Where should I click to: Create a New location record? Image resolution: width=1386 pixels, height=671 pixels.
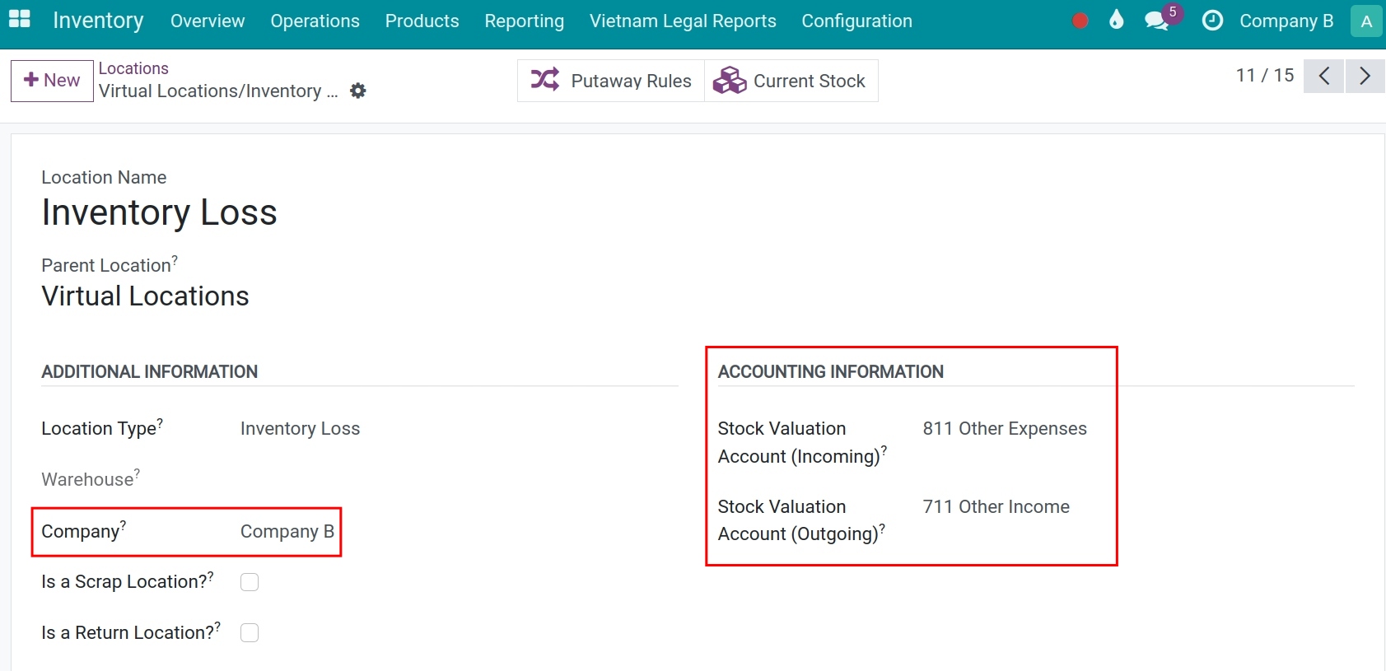52,81
